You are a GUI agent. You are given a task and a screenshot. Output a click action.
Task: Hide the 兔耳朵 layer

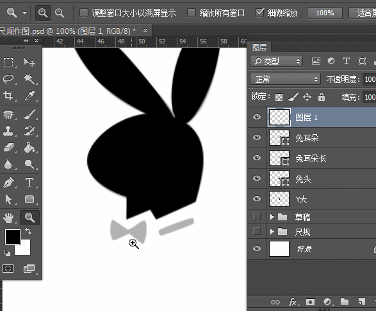pyautogui.click(x=257, y=137)
